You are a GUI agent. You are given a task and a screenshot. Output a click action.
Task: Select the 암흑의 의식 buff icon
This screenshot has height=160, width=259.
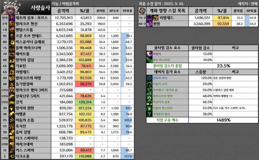[x=150, y=78]
